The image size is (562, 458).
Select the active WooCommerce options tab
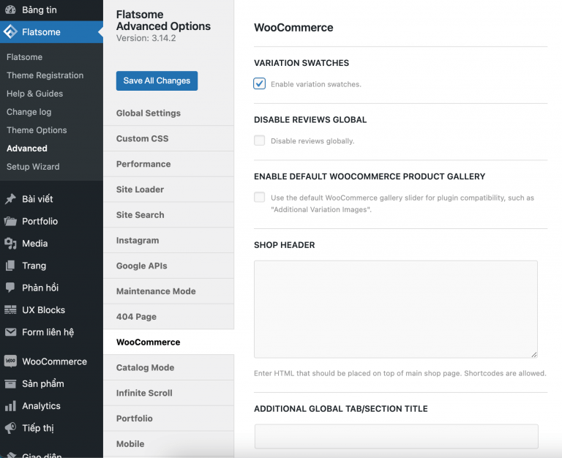point(168,342)
